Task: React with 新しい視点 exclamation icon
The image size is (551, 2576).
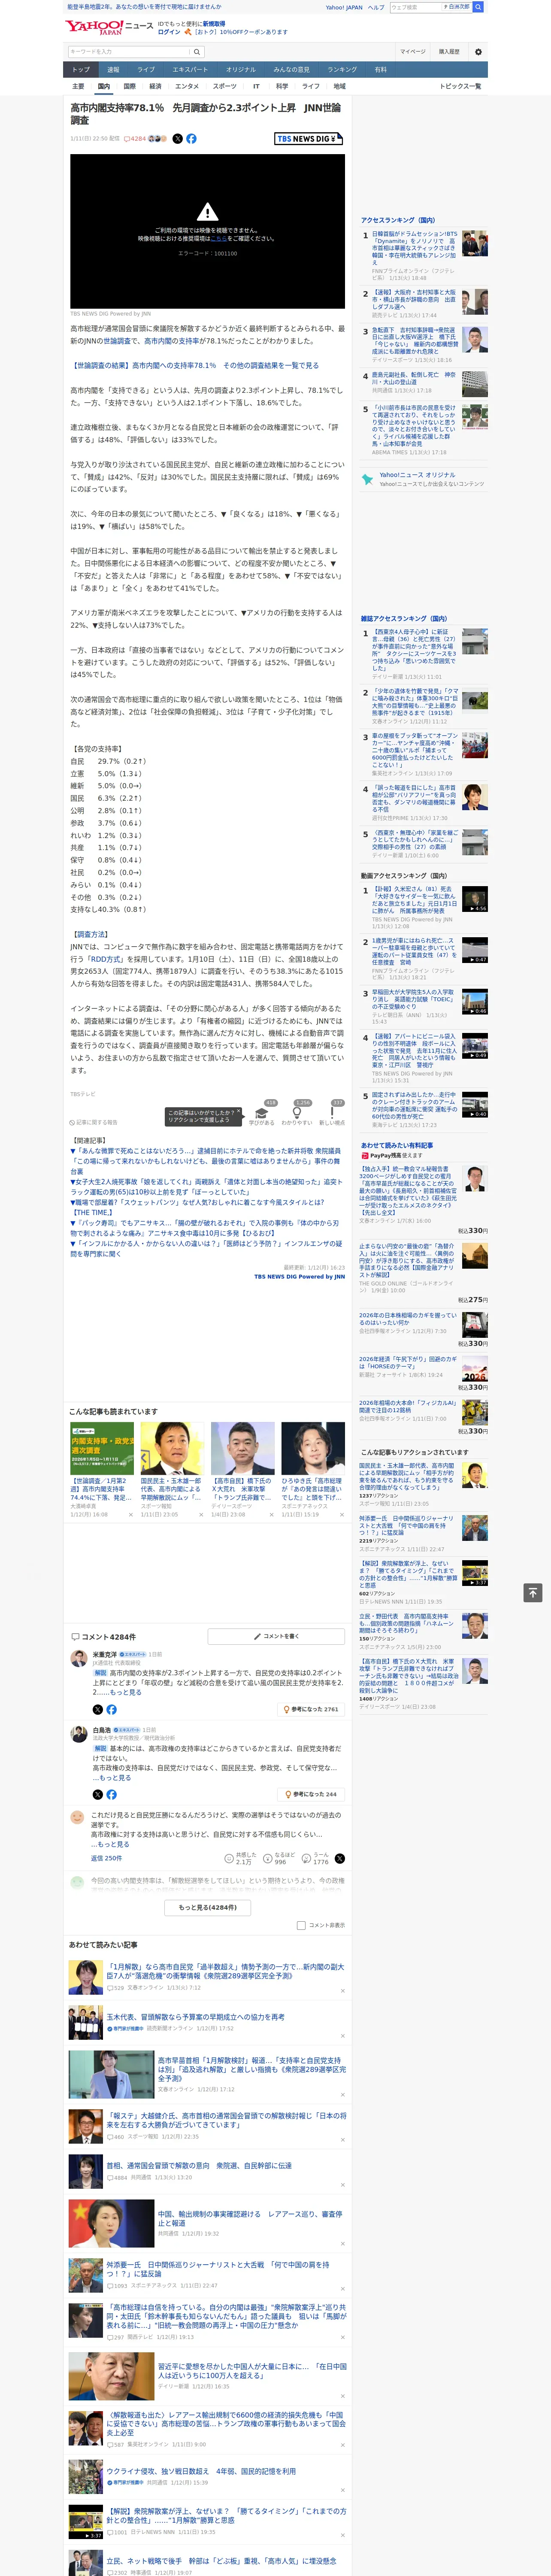Action: [x=332, y=1113]
